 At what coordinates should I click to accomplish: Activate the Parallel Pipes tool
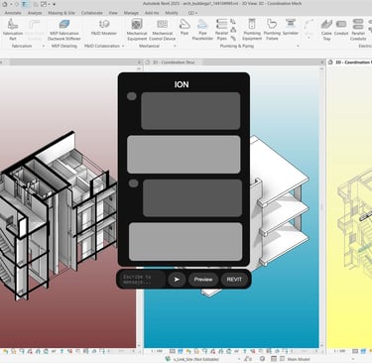pyautogui.click(x=221, y=30)
